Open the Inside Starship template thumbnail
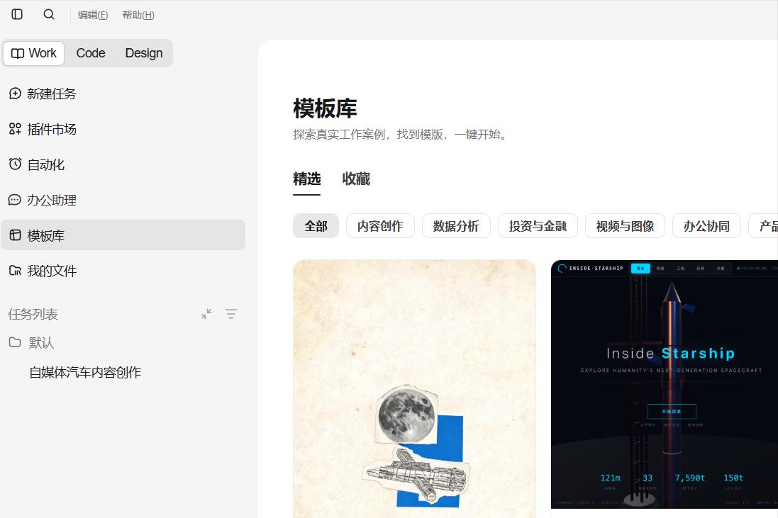778x518 pixels. (665, 384)
